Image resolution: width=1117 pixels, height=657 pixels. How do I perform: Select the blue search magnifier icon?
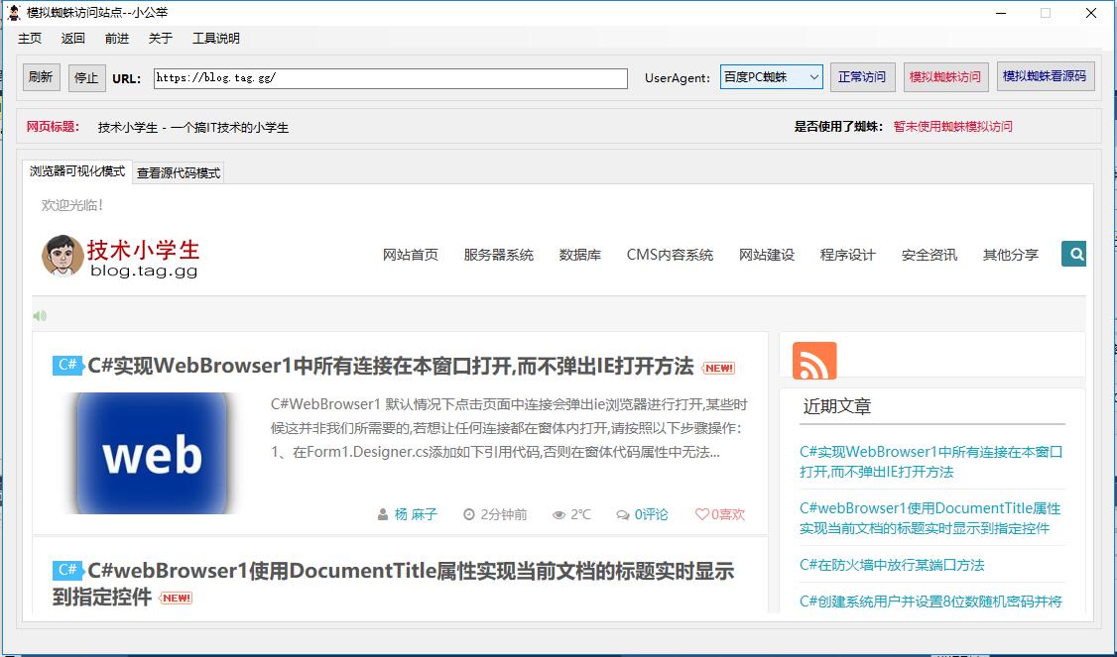(1072, 254)
